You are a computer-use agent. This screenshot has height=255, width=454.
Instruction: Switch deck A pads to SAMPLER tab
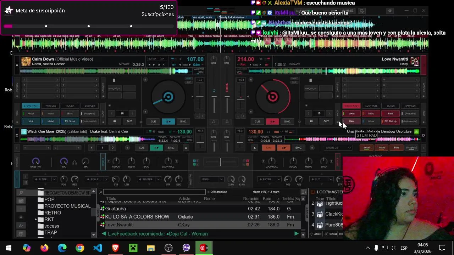click(89, 106)
